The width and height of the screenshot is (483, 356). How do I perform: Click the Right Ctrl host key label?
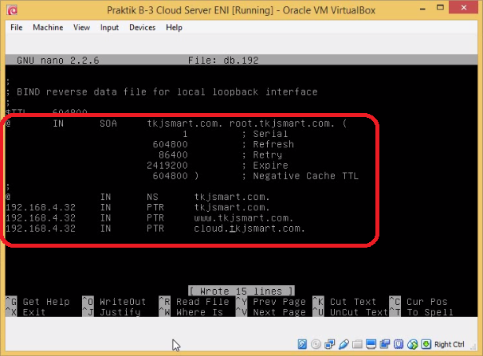pyautogui.click(x=449, y=344)
